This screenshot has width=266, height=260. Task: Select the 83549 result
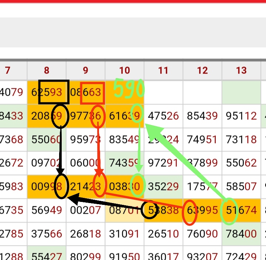click(125, 139)
